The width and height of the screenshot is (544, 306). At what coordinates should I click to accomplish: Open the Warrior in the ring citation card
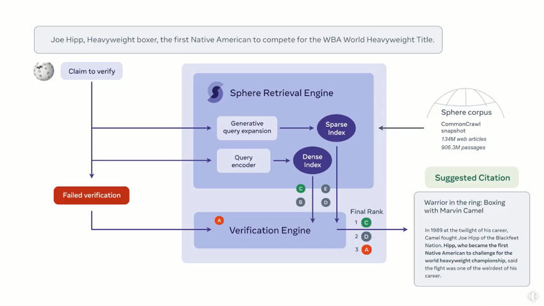[472, 239]
